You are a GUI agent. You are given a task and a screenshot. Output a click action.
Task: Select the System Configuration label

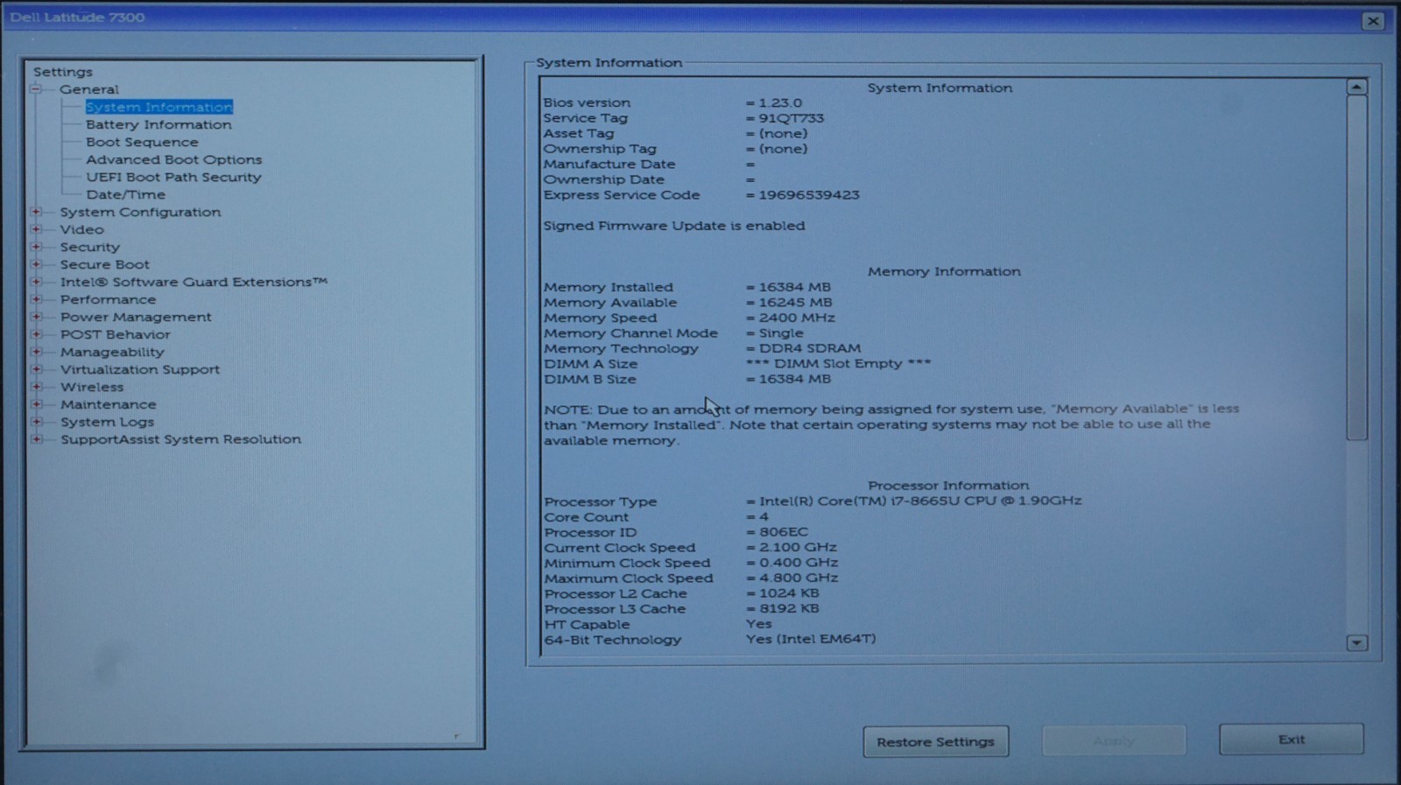click(140, 212)
